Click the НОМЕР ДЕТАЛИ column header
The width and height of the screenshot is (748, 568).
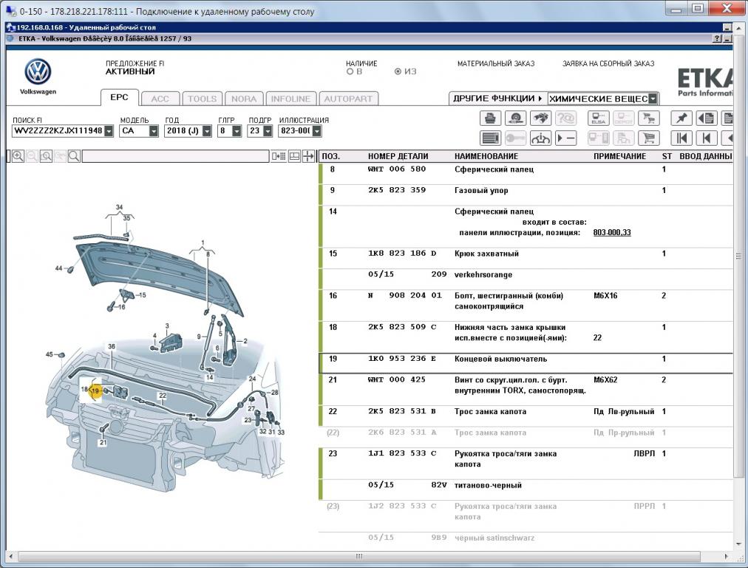[x=398, y=156]
